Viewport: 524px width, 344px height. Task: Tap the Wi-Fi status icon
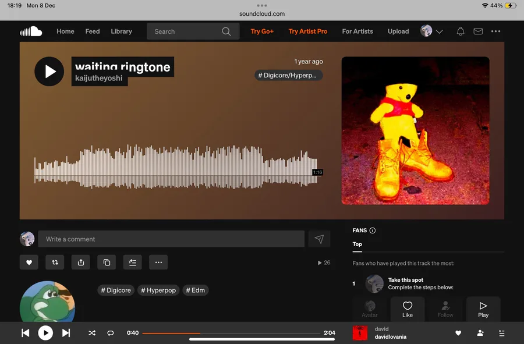(x=484, y=5)
